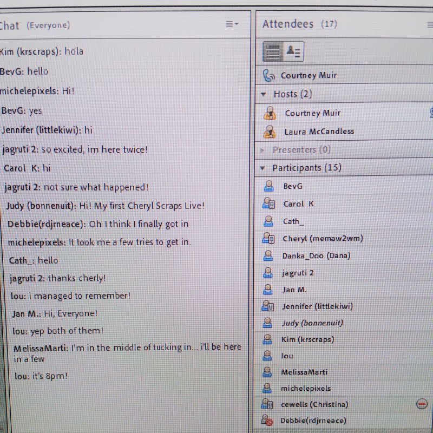Screen dimensions: 433x433
Task: Click participant icon beside Kim (krscraps)
Action: point(267,339)
